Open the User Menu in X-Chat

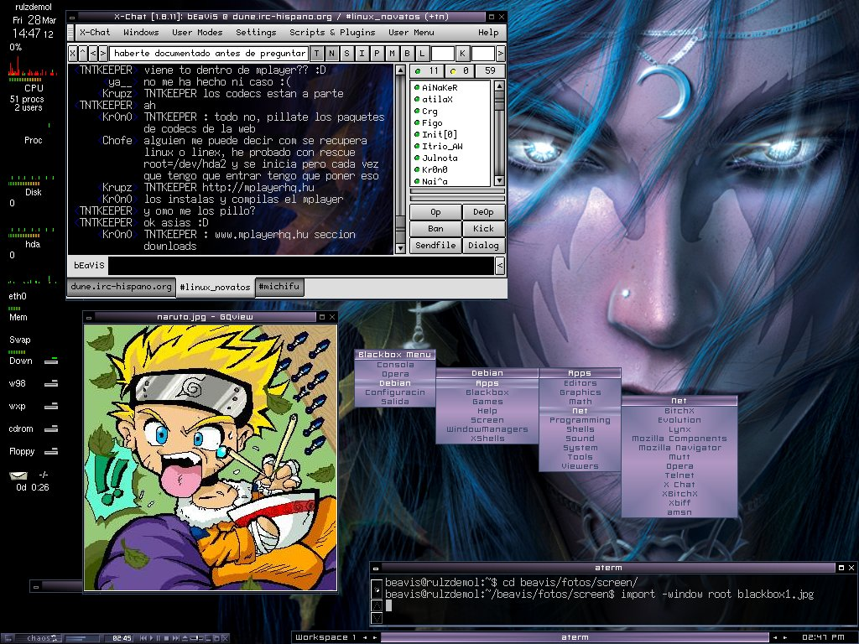(x=411, y=33)
